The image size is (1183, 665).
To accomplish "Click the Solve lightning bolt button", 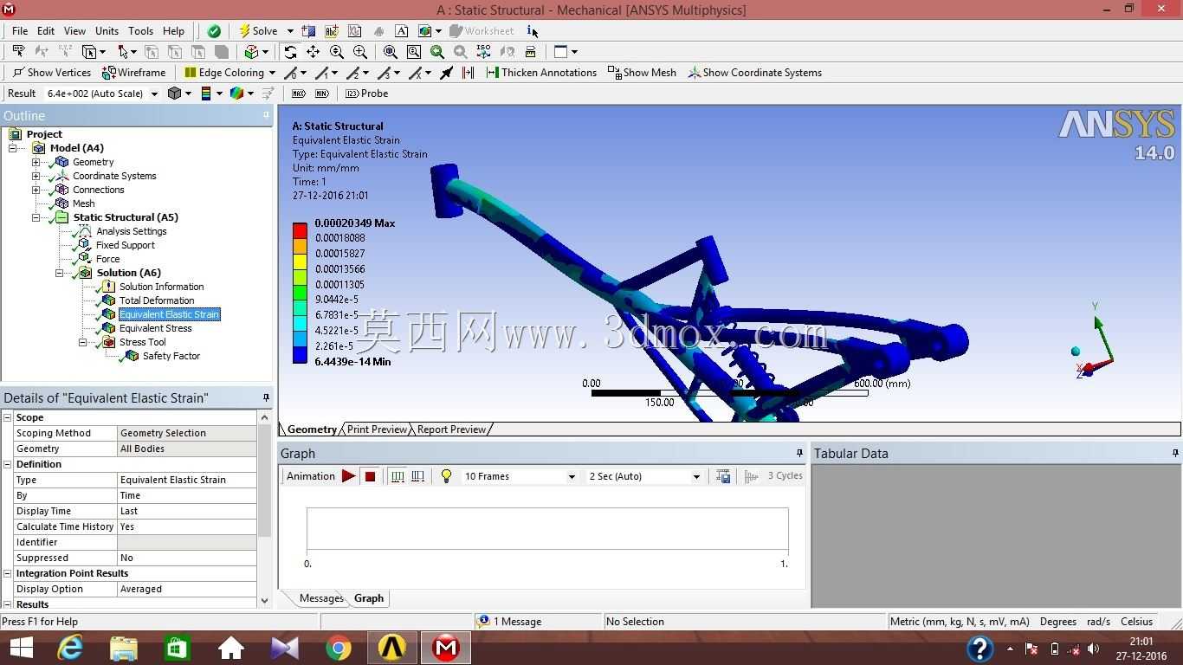I will pyautogui.click(x=258, y=31).
